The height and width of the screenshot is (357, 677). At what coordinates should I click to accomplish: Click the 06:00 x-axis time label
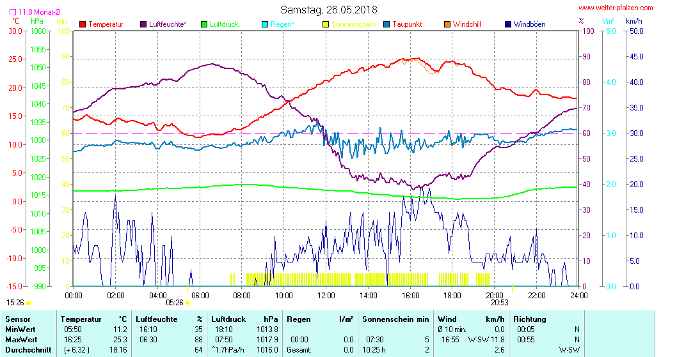coord(200,295)
